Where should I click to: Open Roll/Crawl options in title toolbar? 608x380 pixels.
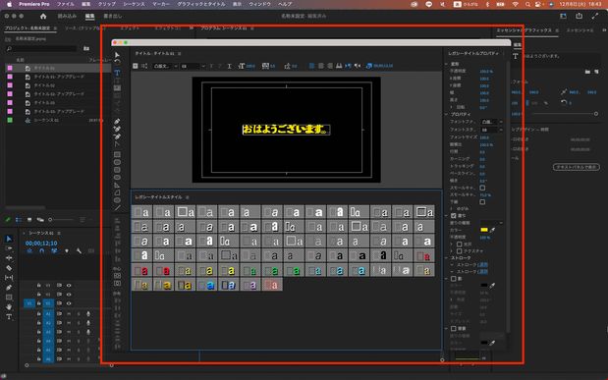tap(144, 66)
